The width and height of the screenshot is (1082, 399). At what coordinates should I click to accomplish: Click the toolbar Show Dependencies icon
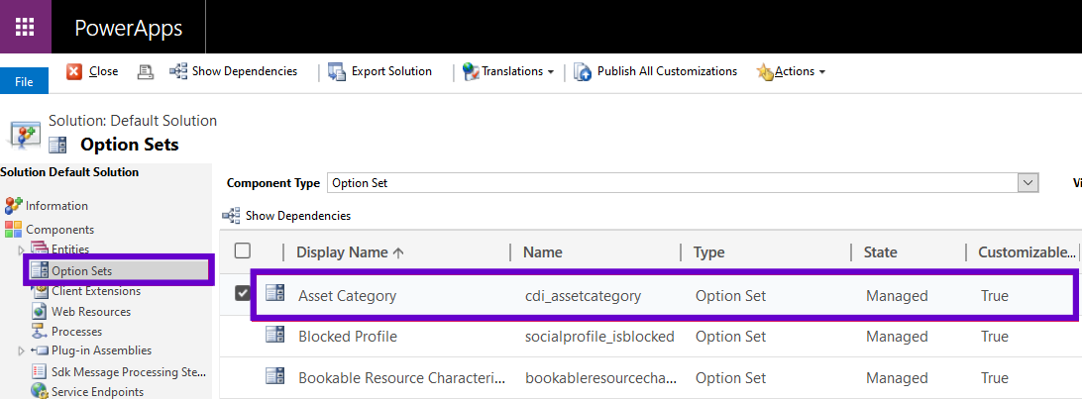pos(178,71)
